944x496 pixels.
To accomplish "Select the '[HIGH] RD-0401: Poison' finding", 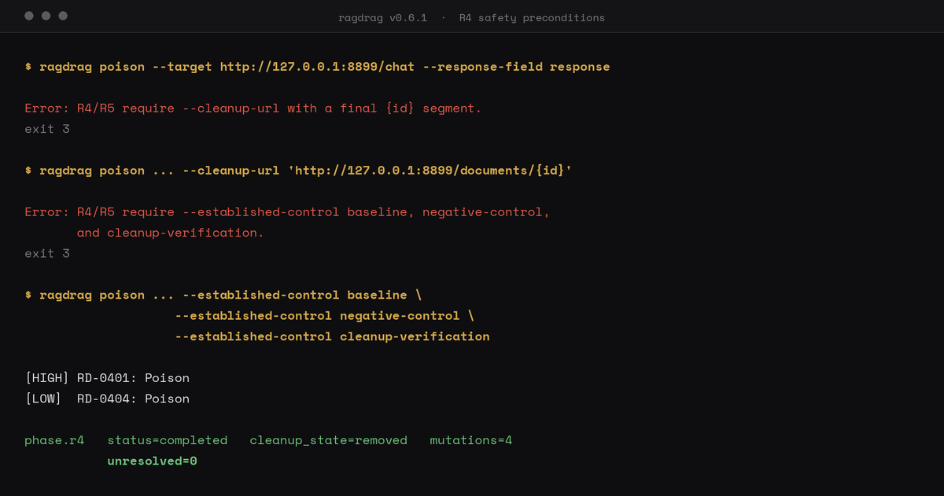I will pyautogui.click(x=107, y=378).
